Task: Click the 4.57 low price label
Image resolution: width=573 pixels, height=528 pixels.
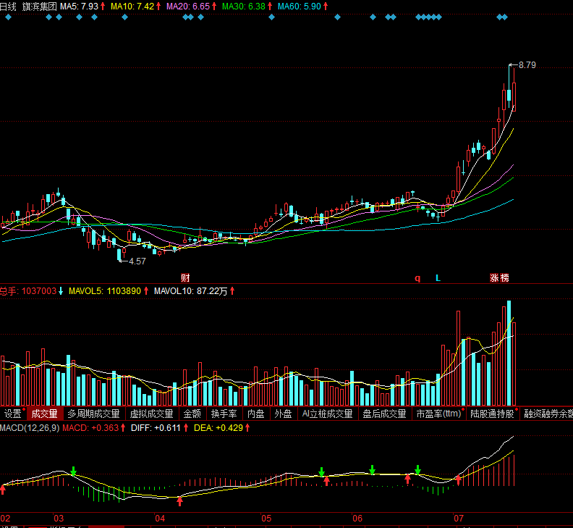Action: pyautogui.click(x=137, y=261)
